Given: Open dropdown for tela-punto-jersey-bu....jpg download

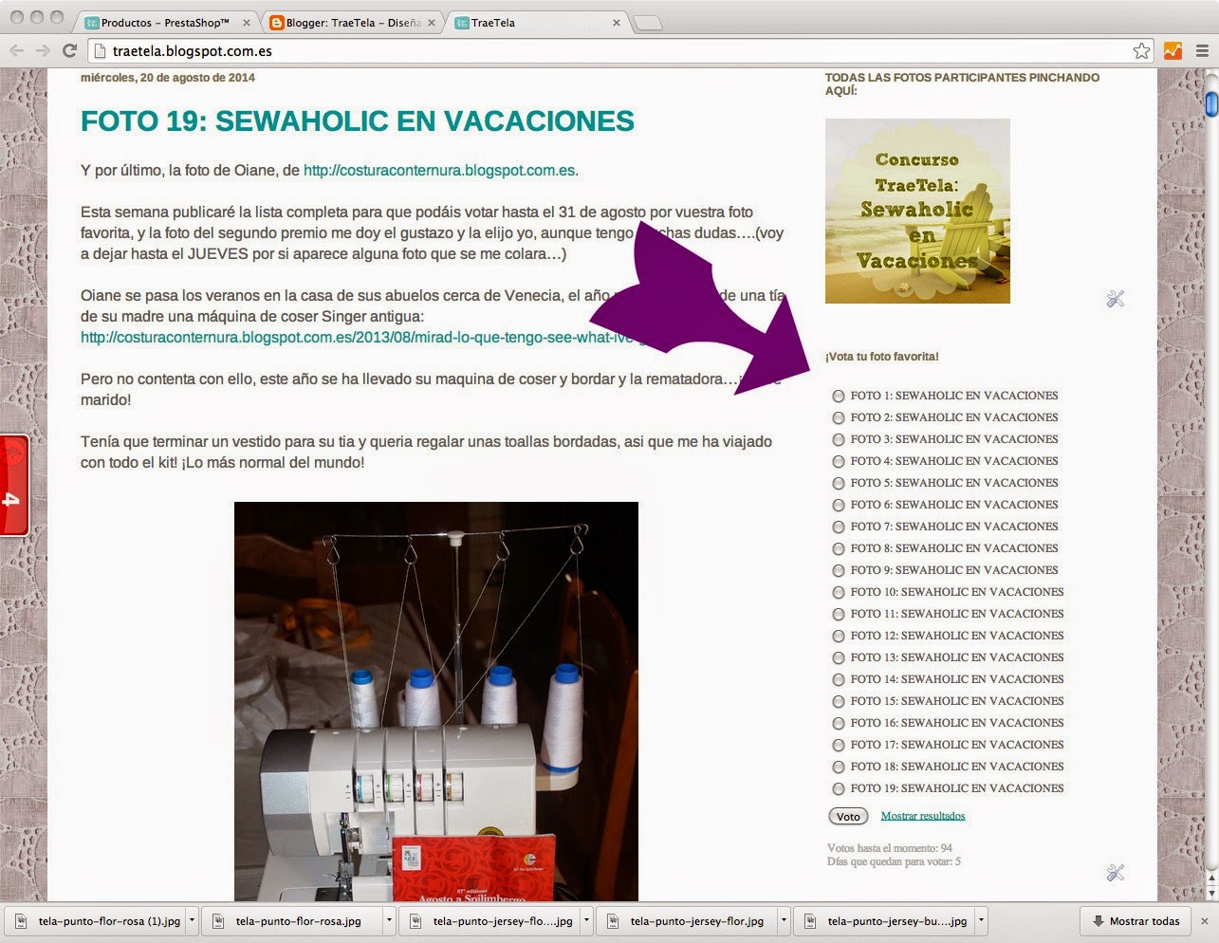Looking at the screenshot, I should point(981,921).
